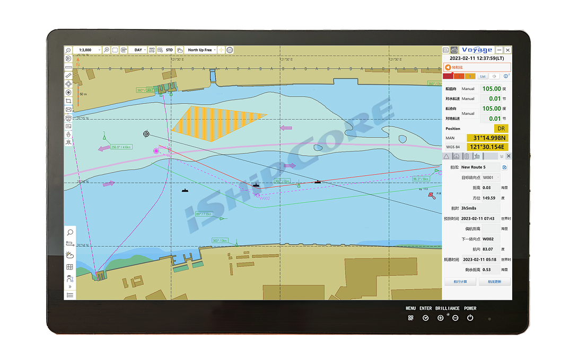The width and height of the screenshot is (578, 359).
Task: Toggle the yellow crosshair center button
Action: click(x=221, y=50)
